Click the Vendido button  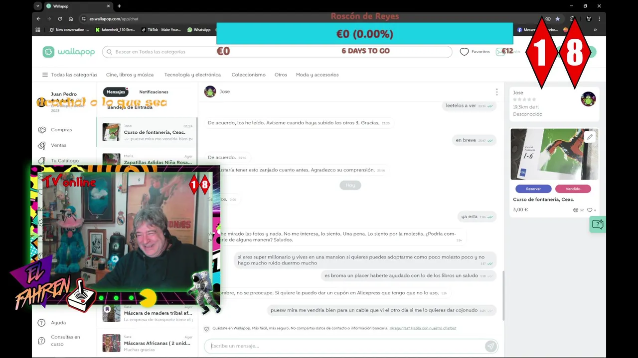click(573, 189)
